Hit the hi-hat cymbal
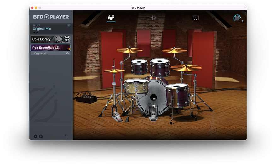Viewport: 276px width, 165px height. point(114,71)
